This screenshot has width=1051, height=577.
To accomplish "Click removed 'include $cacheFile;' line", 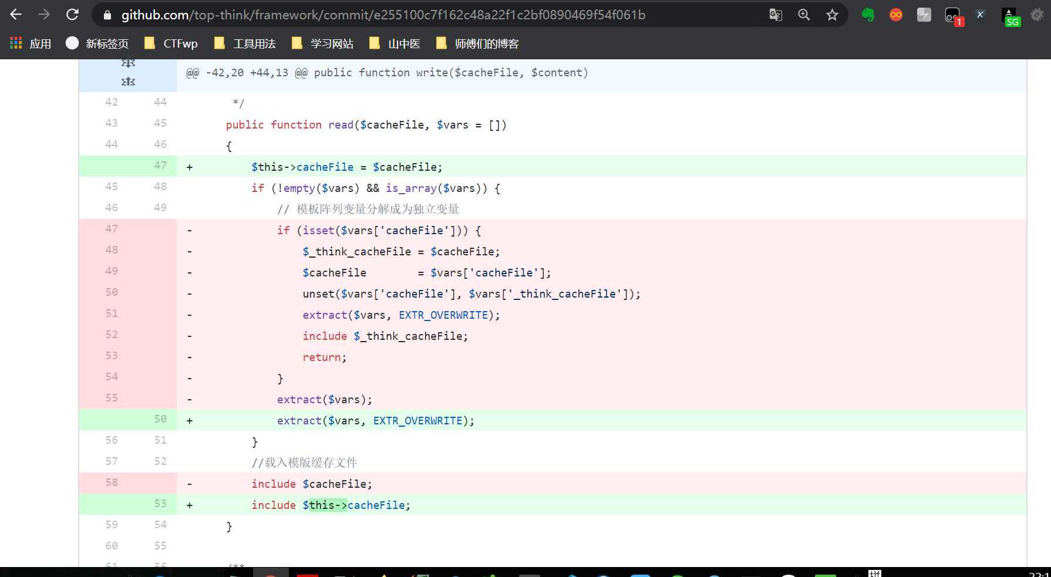I will point(312,484).
